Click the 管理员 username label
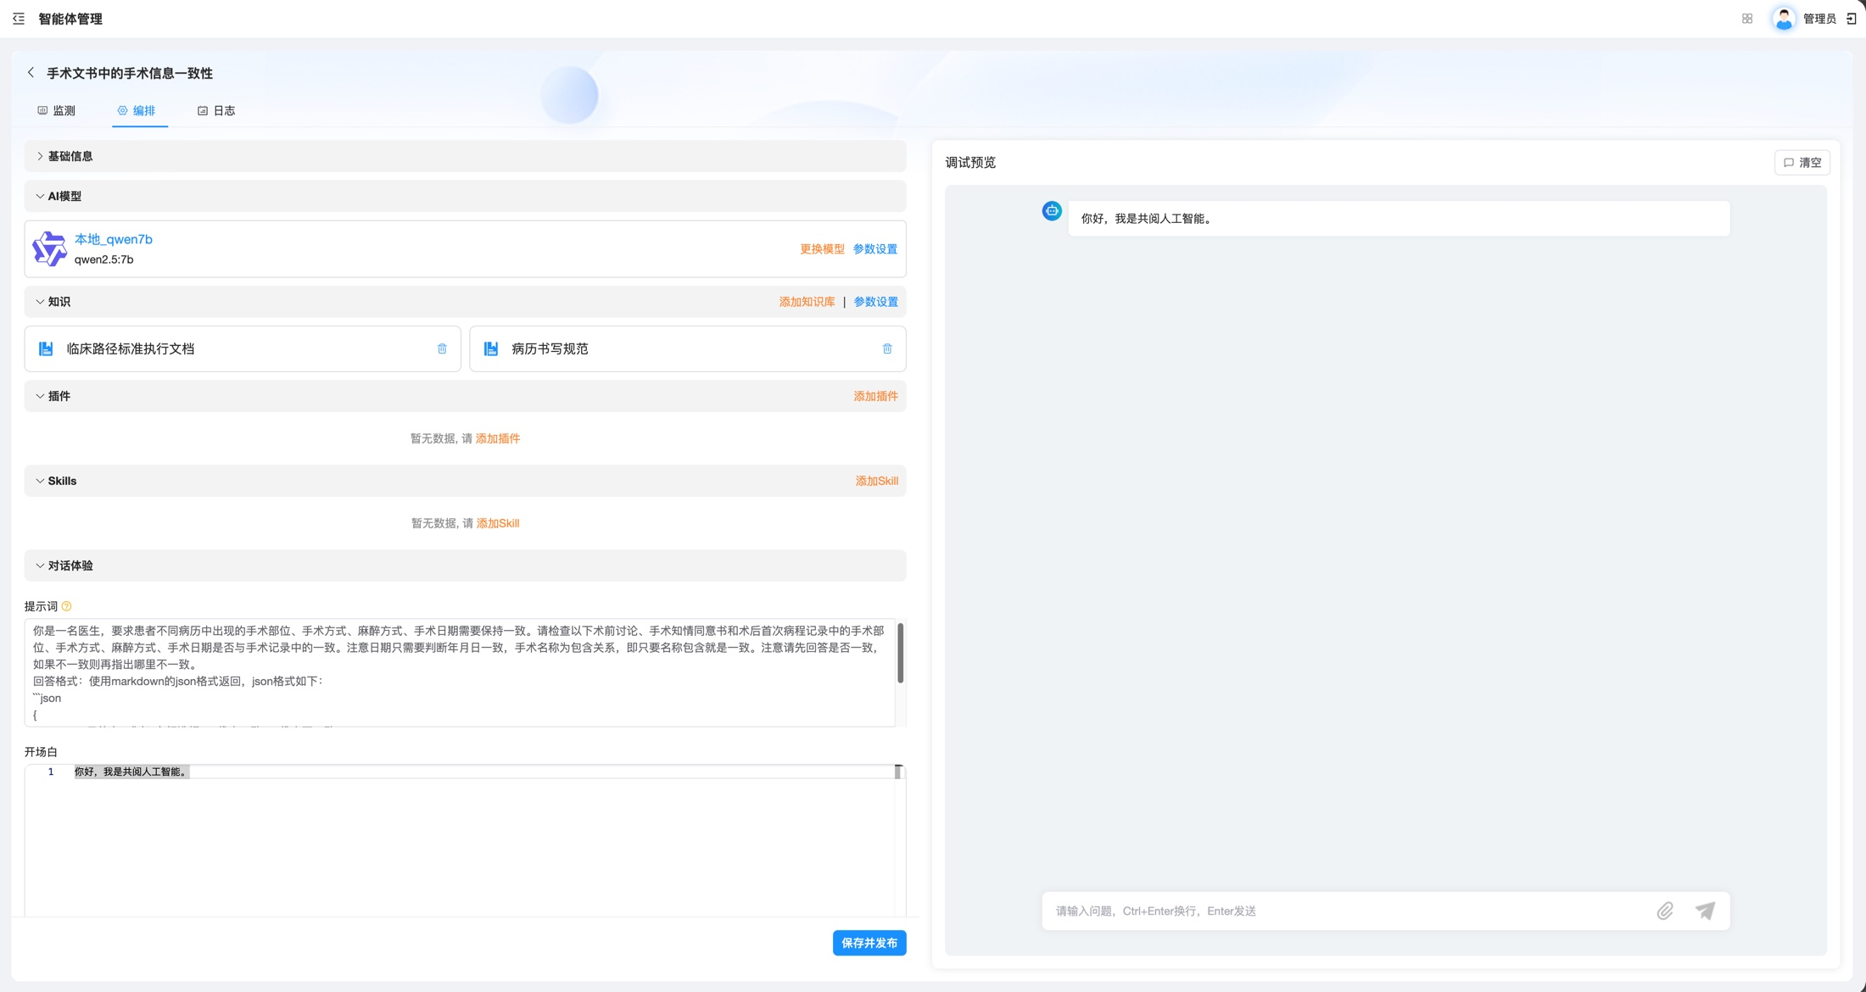Viewport: 1866px width, 992px height. (x=1819, y=19)
